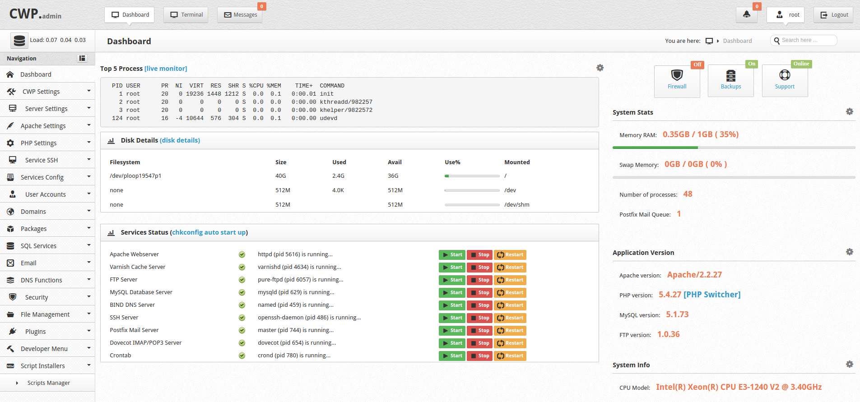The image size is (860, 402).
Task: Open the live monitor link
Action: (x=166, y=69)
